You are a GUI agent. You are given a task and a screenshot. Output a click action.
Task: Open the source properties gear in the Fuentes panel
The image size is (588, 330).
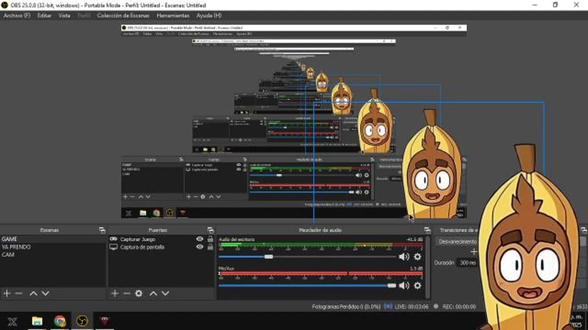pyautogui.click(x=139, y=293)
